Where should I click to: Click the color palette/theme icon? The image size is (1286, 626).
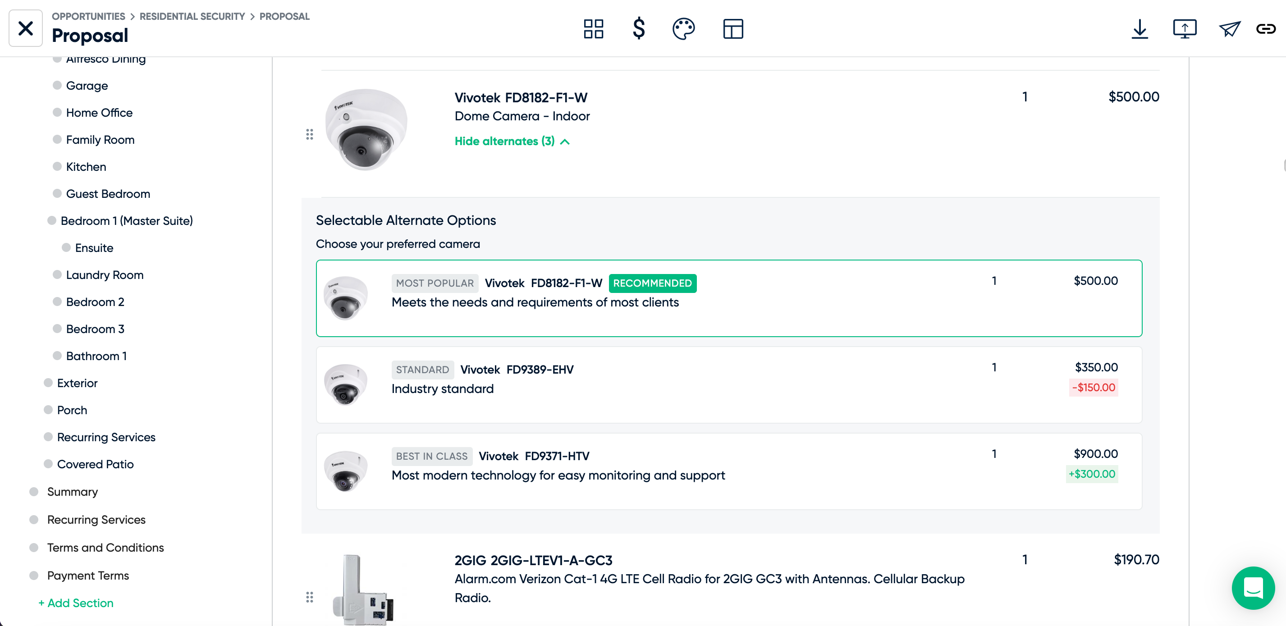pyautogui.click(x=684, y=29)
